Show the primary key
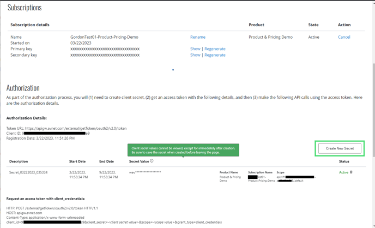 coord(195,49)
